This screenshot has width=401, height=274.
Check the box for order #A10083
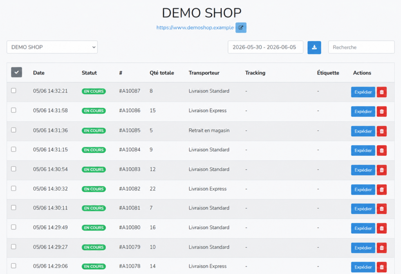pos(14,169)
